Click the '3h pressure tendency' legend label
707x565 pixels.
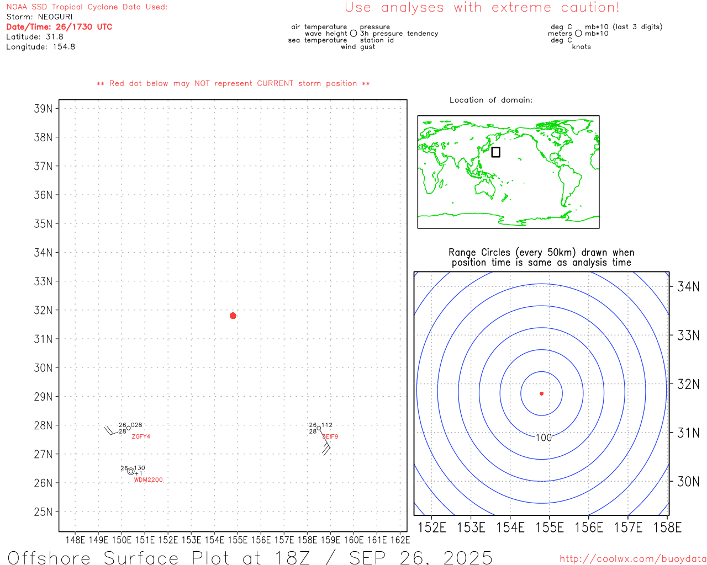click(x=399, y=34)
